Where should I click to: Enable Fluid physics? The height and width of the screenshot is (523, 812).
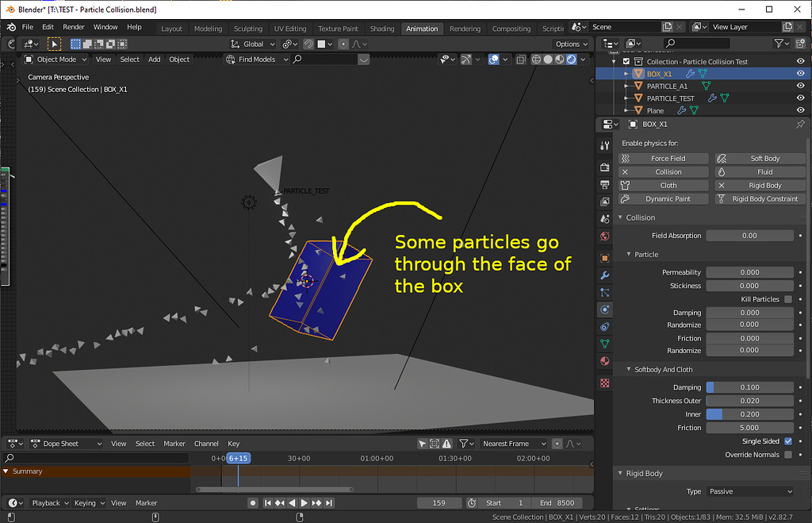(x=760, y=172)
